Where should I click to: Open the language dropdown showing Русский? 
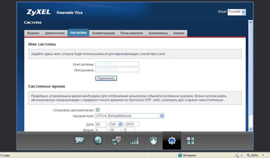click(x=237, y=12)
